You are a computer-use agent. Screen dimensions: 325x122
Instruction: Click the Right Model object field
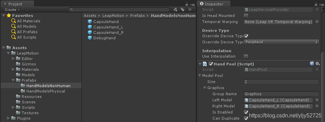click(278, 106)
